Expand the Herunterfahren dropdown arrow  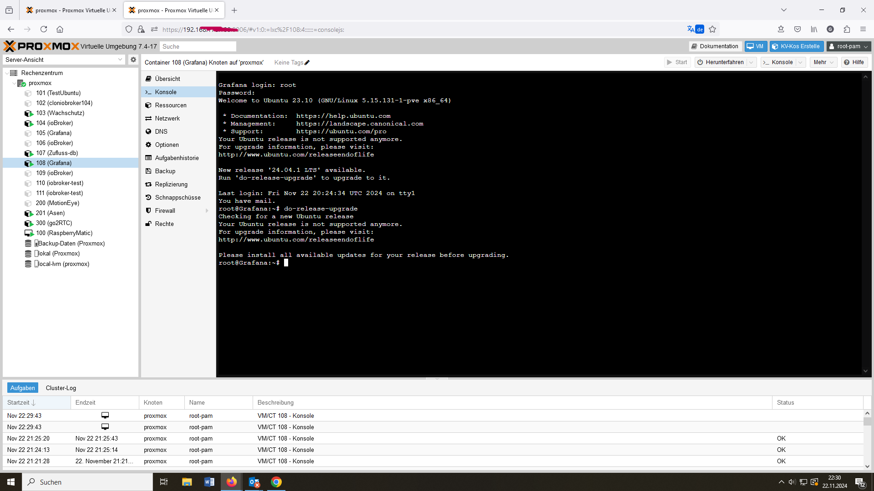click(x=752, y=62)
